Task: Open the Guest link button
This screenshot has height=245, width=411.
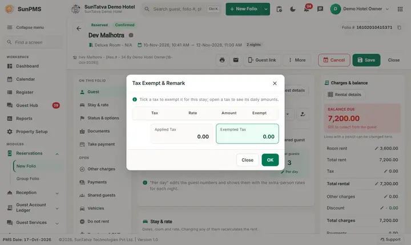Action: (x=262, y=60)
